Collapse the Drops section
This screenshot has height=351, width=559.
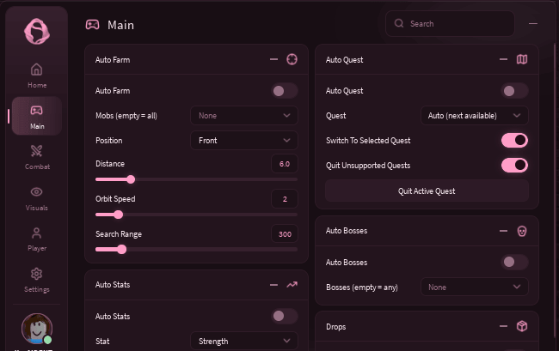coord(503,326)
